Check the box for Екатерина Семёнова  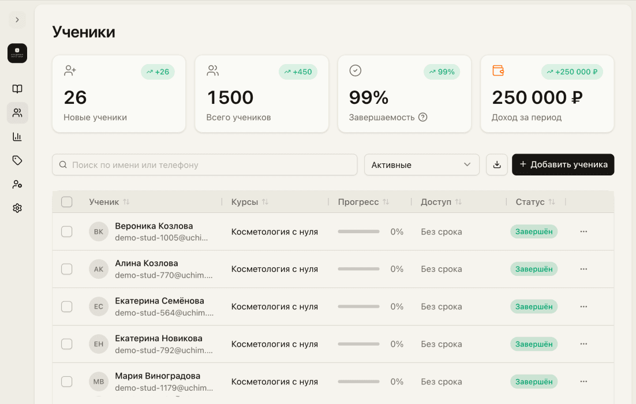[x=66, y=306]
